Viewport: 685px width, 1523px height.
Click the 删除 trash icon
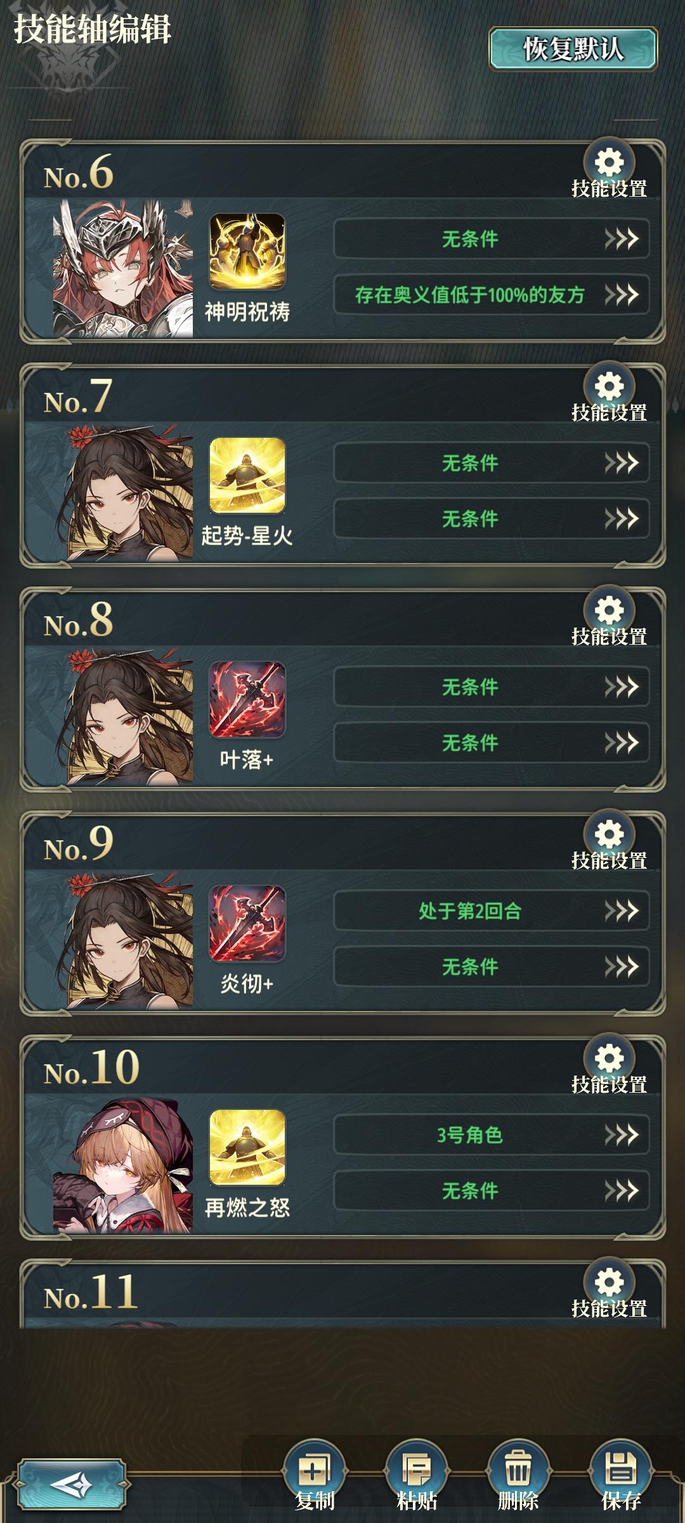(518, 1468)
